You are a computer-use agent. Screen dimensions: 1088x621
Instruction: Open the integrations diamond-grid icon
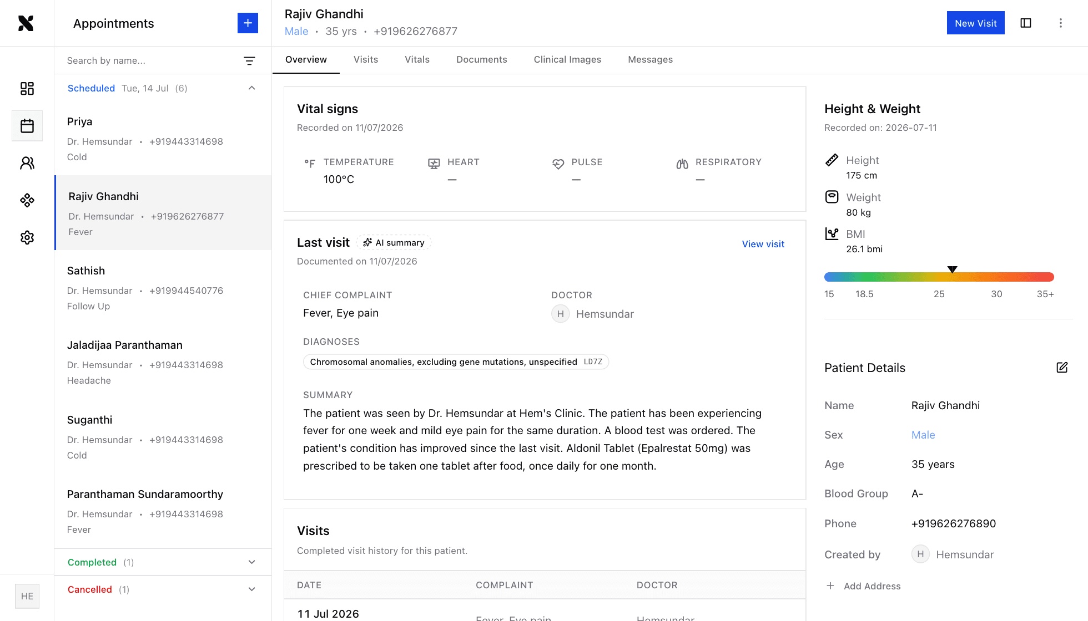27,200
